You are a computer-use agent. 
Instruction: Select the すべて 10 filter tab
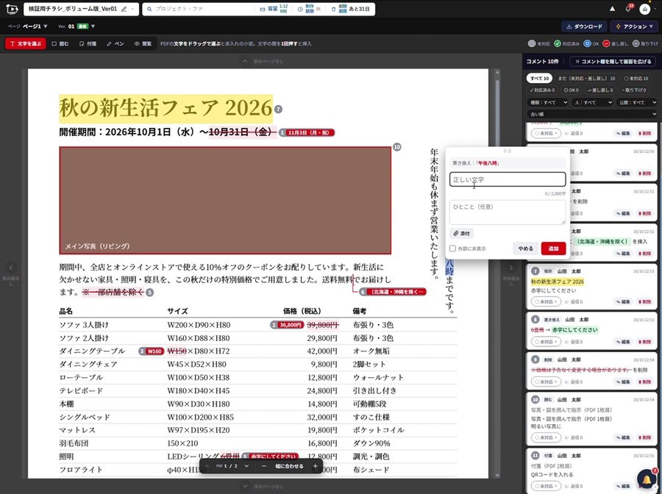(540, 79)
